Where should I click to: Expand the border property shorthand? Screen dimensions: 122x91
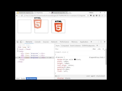pos(64,59)
